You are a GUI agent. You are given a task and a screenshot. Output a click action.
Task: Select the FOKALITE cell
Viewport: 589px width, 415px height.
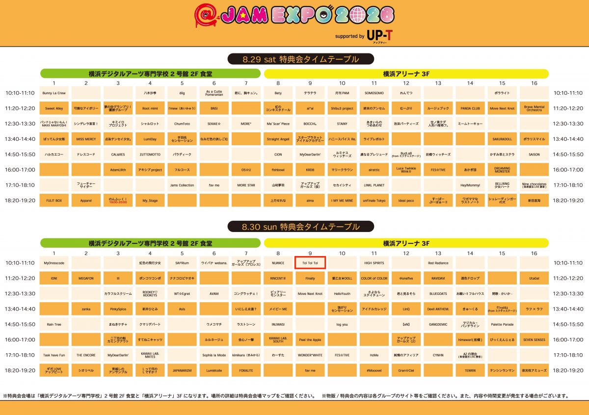pos(246,371)
